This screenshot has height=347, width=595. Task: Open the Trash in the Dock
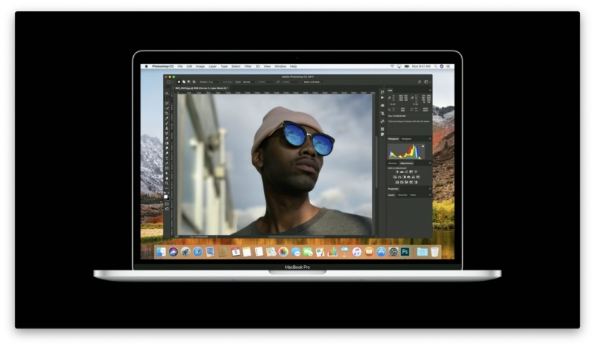[x=434, y=252]
